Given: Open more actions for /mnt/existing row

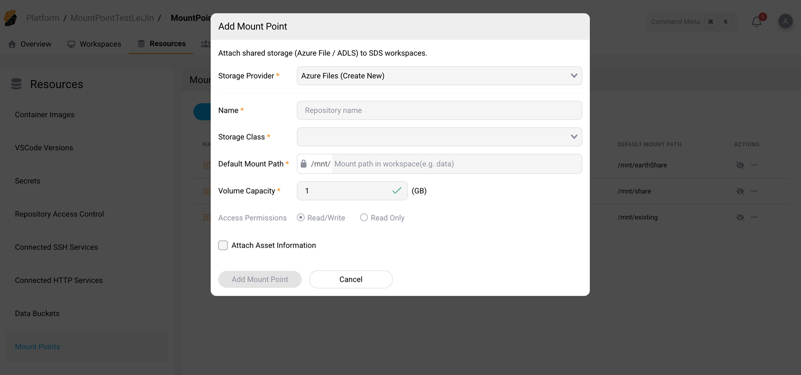Looking at the screenshot, I should click(x=754, y=217).
